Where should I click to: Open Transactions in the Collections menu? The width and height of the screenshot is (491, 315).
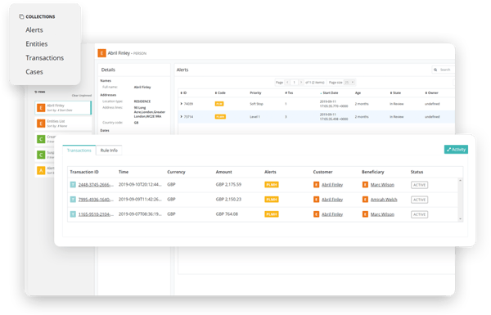tap(45, 58)
